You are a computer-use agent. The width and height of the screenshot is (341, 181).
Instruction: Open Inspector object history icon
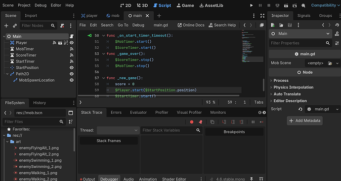click(x=337, y=25)
